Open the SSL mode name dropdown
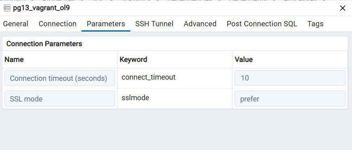This screenshot has height=150, width=352. click(60, 99)
